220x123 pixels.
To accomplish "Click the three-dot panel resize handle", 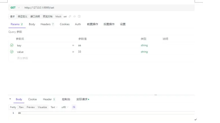I will 156,95.
